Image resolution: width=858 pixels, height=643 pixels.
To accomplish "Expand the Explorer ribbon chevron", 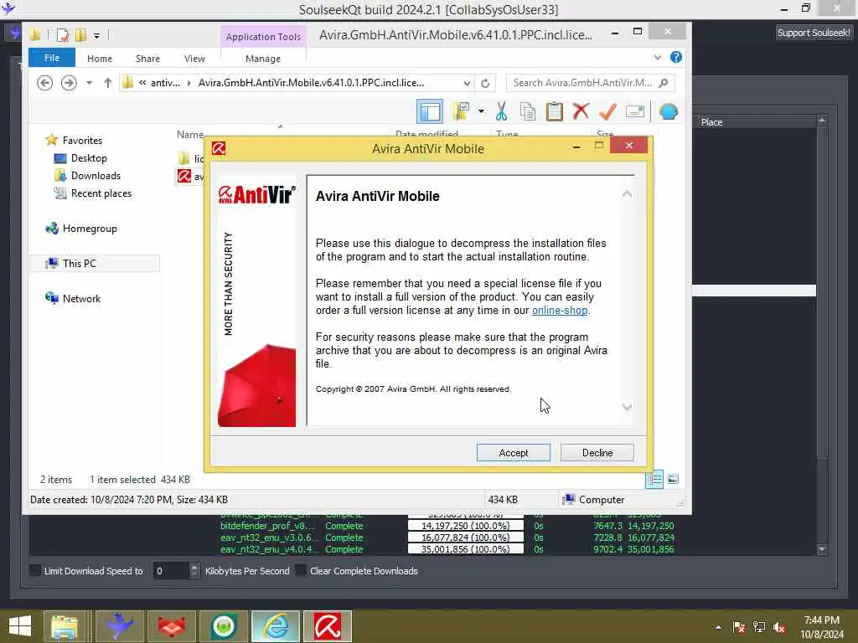I will (657, 58).
